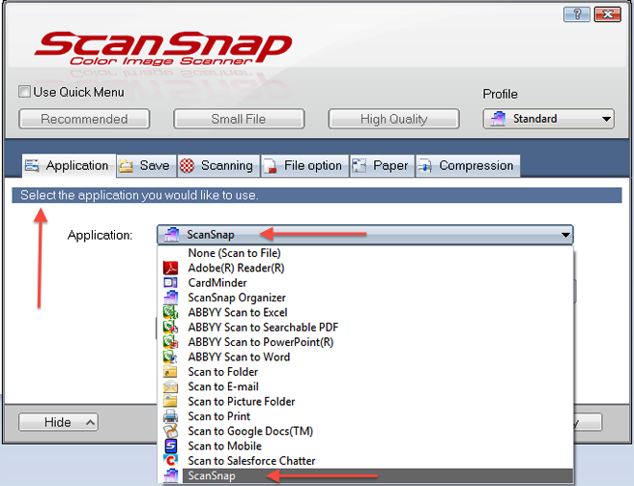
Task: Collapse the Application dropdown arrow
Action: coord(565,235)
